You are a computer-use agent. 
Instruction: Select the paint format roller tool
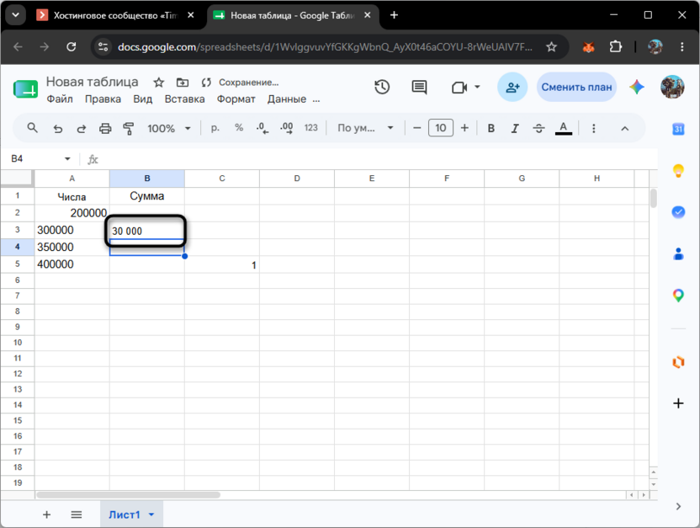[129, 129]
